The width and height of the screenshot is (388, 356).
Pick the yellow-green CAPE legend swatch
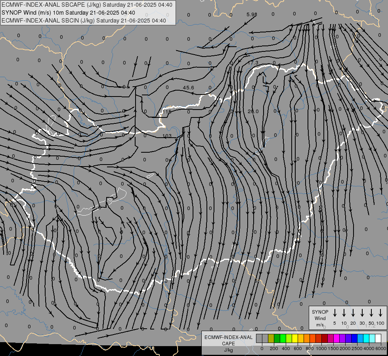pyautogui.click(x=289, y=339)
